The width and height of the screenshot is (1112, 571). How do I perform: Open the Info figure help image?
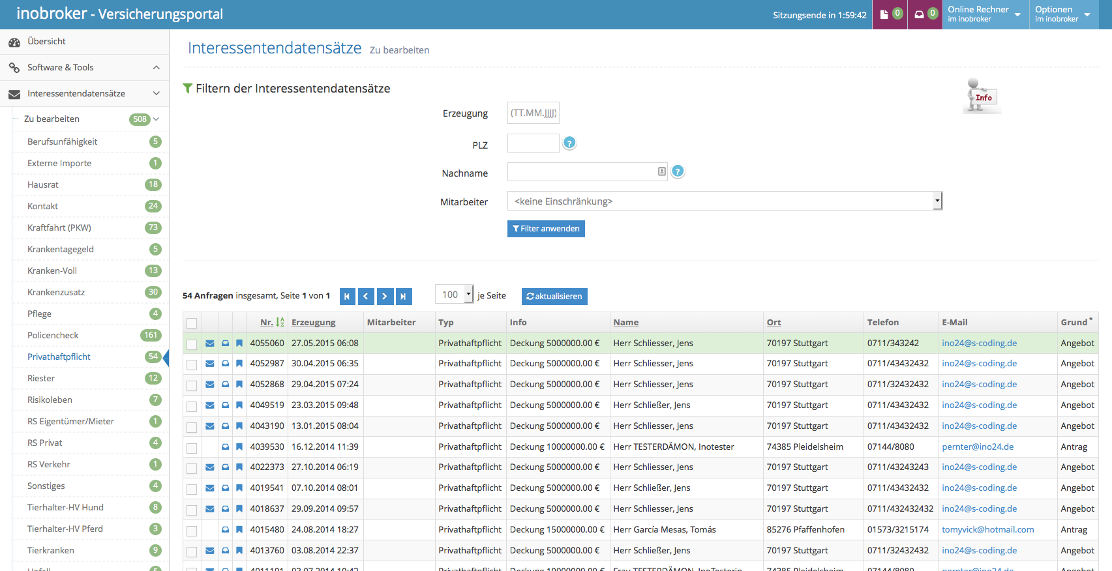[x=981, y=96]
